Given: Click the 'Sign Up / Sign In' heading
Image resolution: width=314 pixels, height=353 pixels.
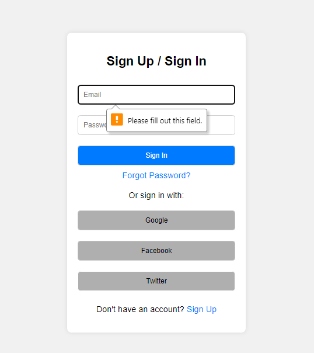Looking at the screenshot, I should (156, 61).
